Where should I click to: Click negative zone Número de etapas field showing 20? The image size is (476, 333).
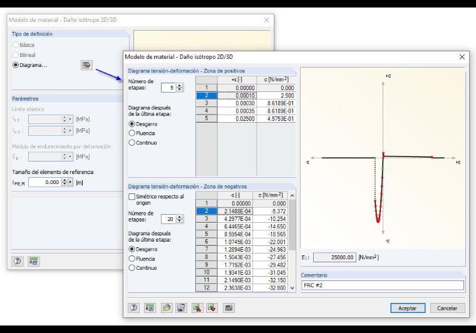(168, 219)
